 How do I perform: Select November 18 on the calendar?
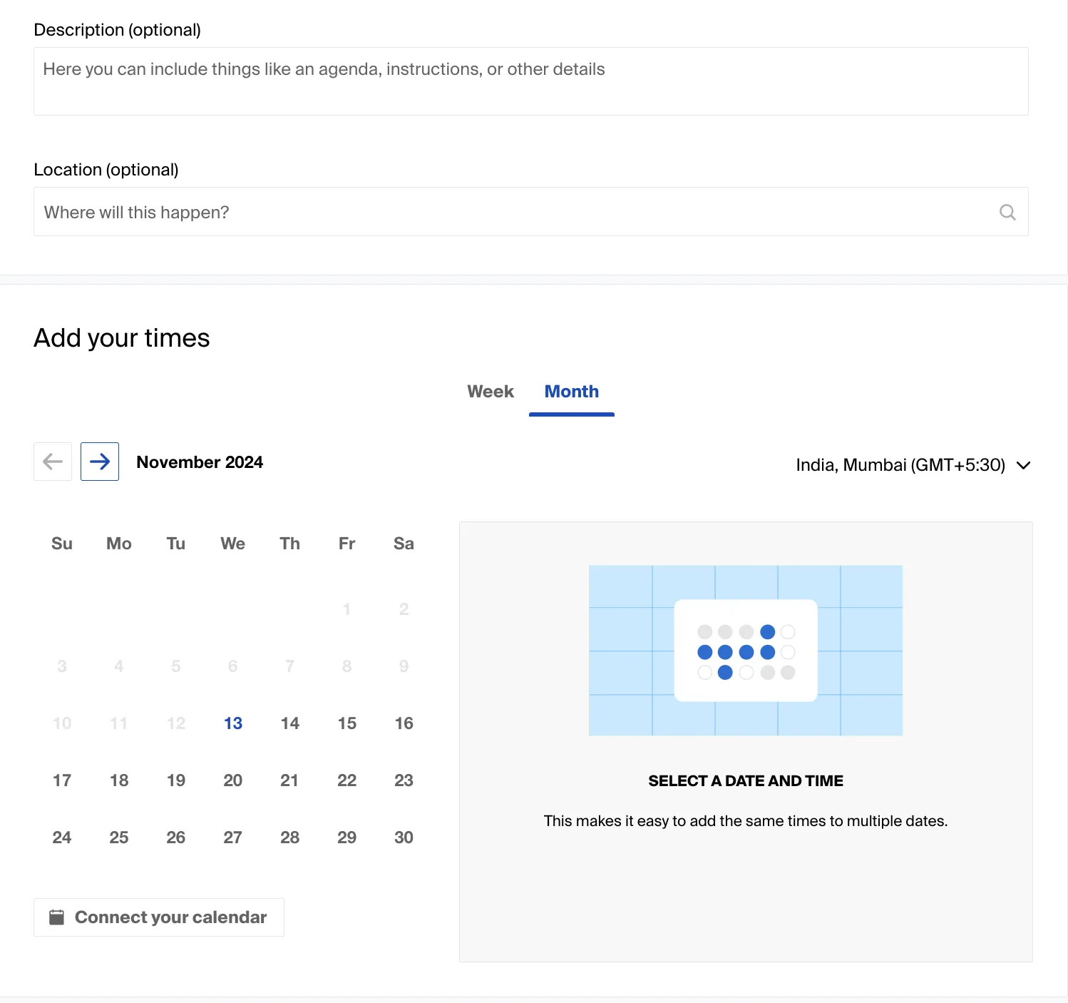tap(119, 780)
